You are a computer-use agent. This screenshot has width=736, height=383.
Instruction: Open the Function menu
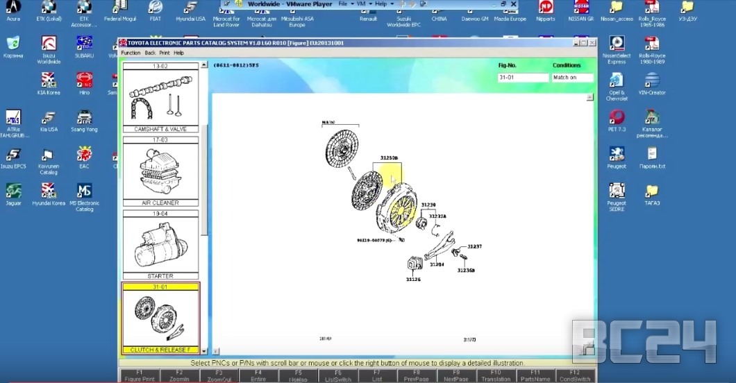131,53
